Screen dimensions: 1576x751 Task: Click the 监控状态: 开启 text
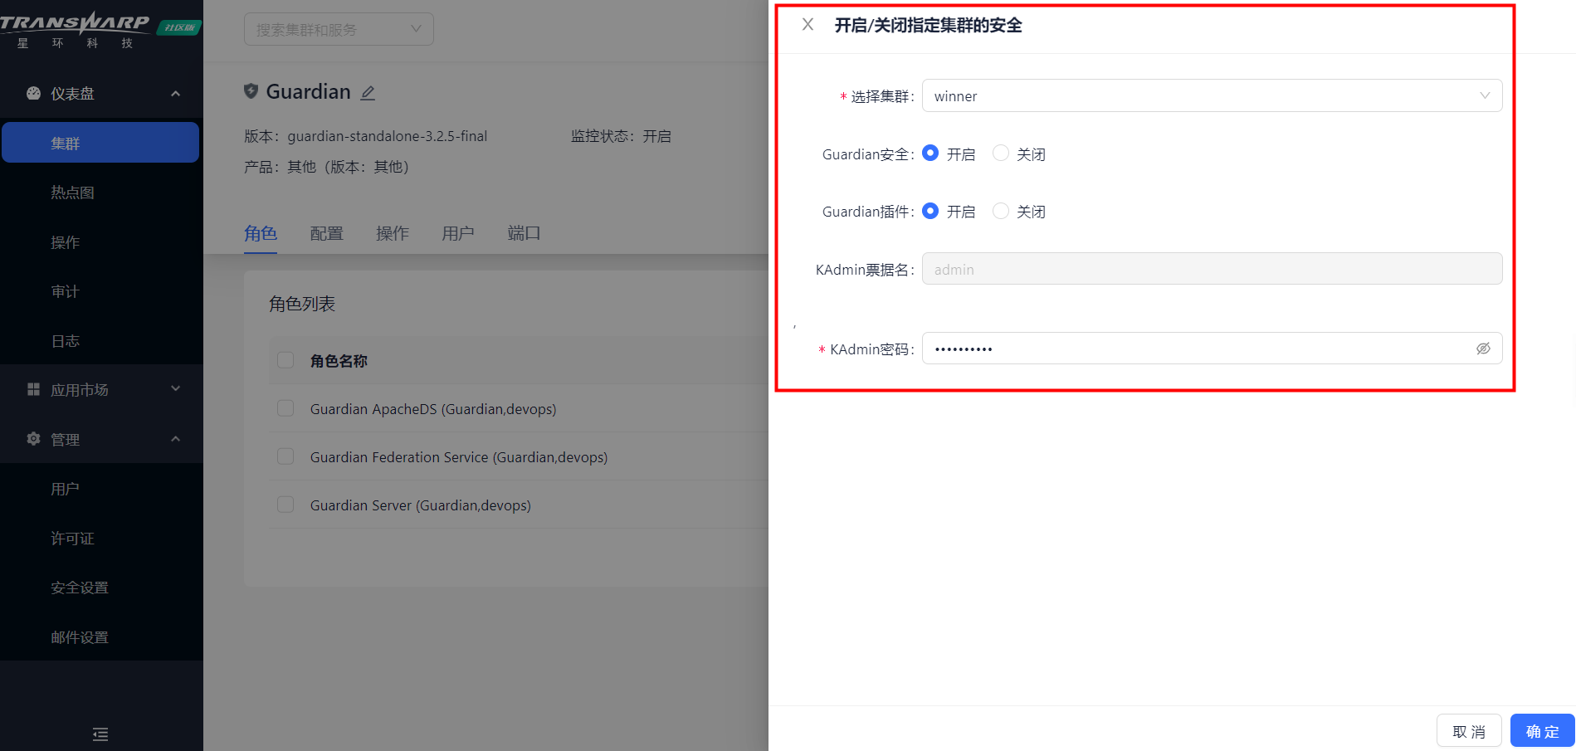point(621,136)
